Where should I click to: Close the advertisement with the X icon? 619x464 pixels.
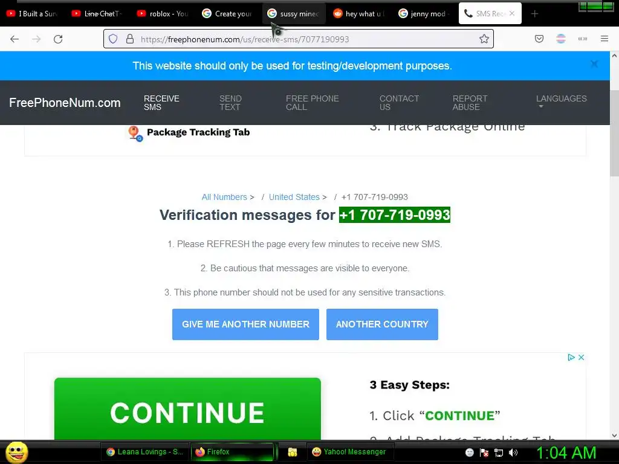(581, 358)
